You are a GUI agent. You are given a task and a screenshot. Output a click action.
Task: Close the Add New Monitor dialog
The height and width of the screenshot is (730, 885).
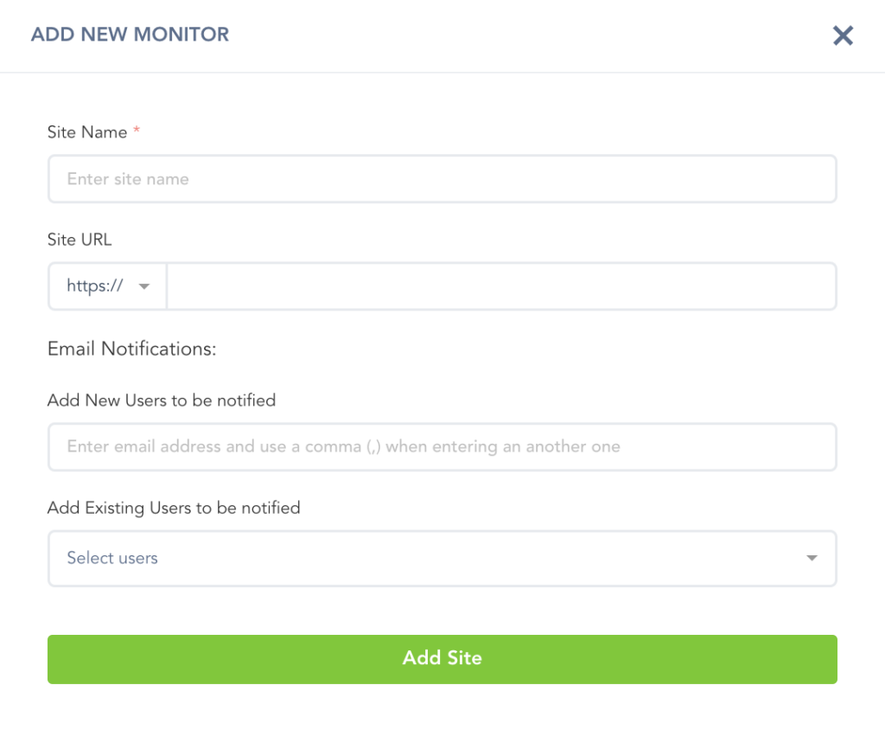click(x=843, y=35)
